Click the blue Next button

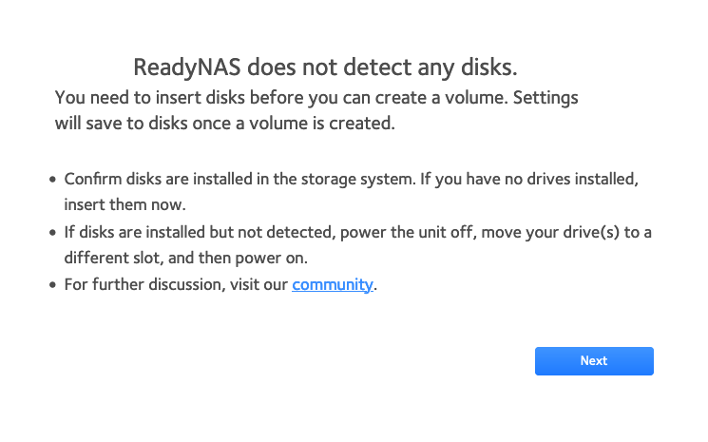click(x=594, y=361)
